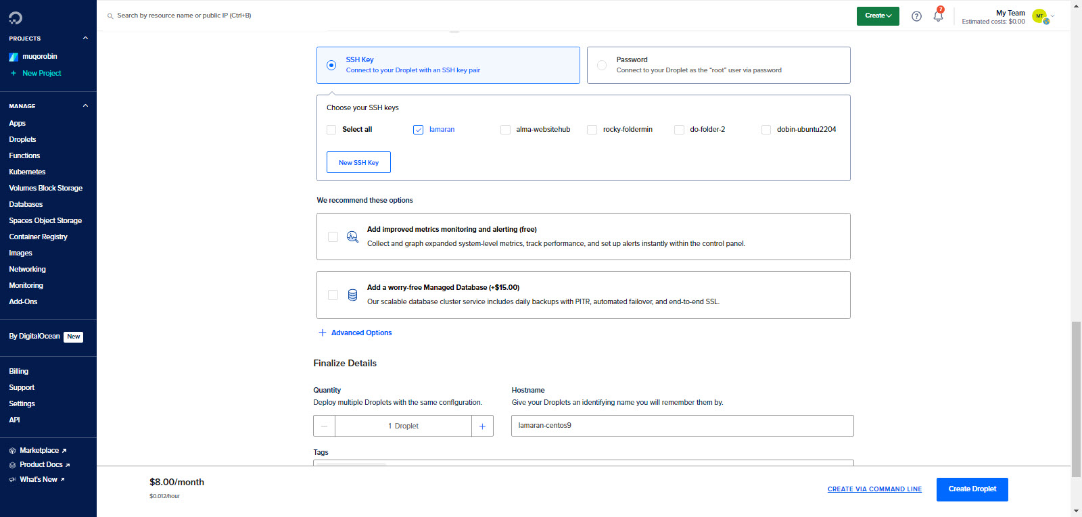Click the New Project link
1082x517 pixels.
coord(42,73)
